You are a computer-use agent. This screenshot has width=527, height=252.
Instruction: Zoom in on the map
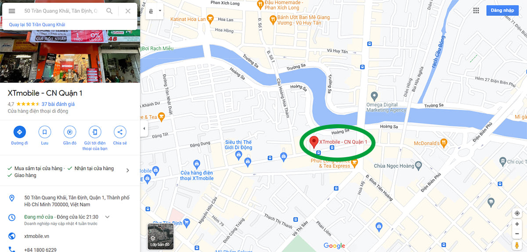(517, 224)
